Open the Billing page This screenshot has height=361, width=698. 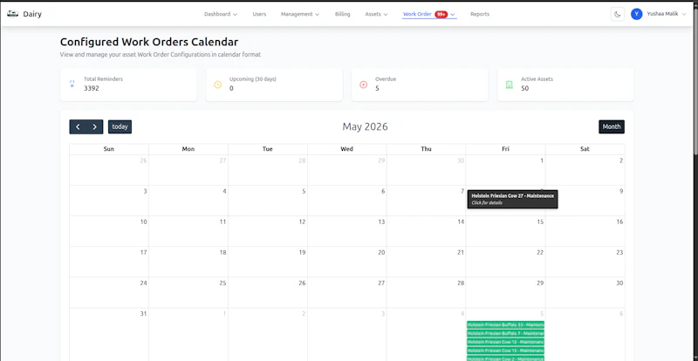[x=342, y=14]
